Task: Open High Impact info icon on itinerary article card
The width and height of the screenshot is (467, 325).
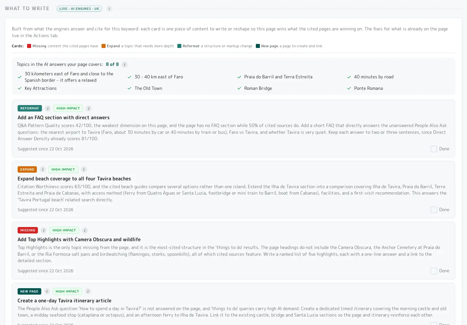Action: click(88, 291)
